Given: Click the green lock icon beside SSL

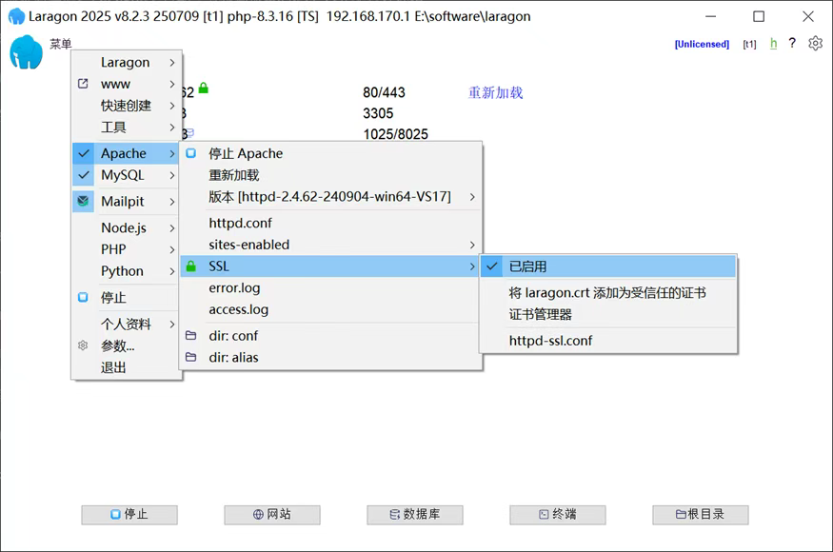Looking at the screenshot, I should pyautogui.click(x=190, y=266).
